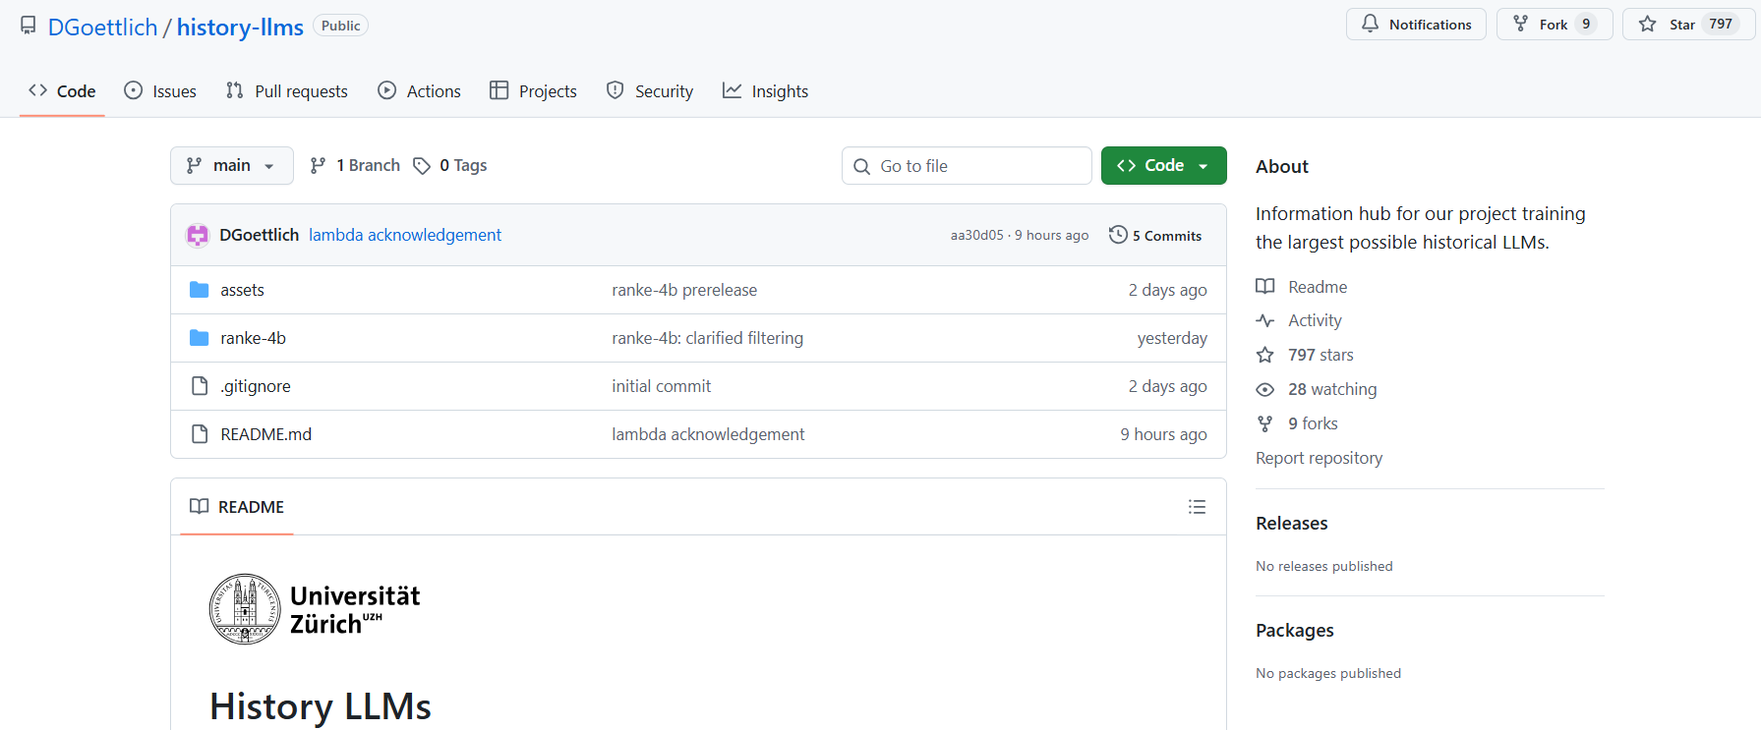
Task: View the 1 Branch link
Action: click(355, 166)
